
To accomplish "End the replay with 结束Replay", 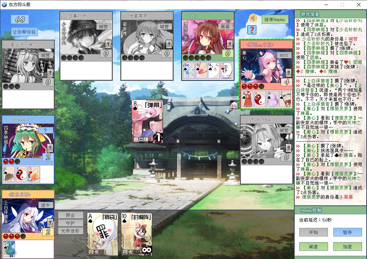I will (x=275, y=20).
